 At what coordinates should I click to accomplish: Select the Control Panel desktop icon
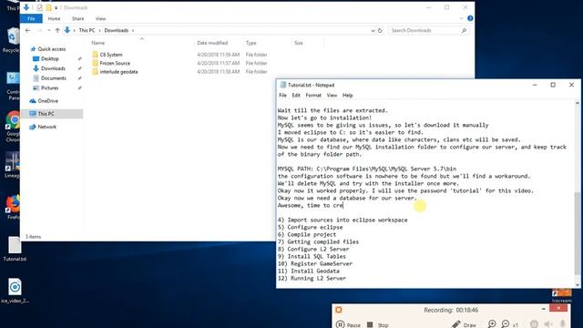coord(13,86)
